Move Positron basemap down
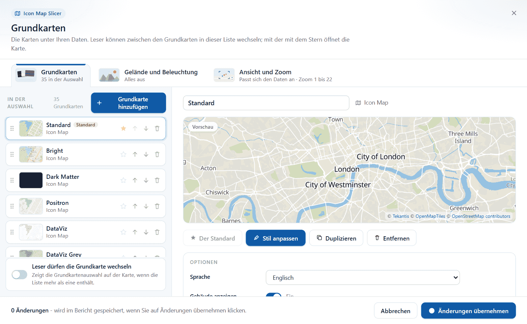The width and height of the screenshot is (527, 324). point(146,206)
